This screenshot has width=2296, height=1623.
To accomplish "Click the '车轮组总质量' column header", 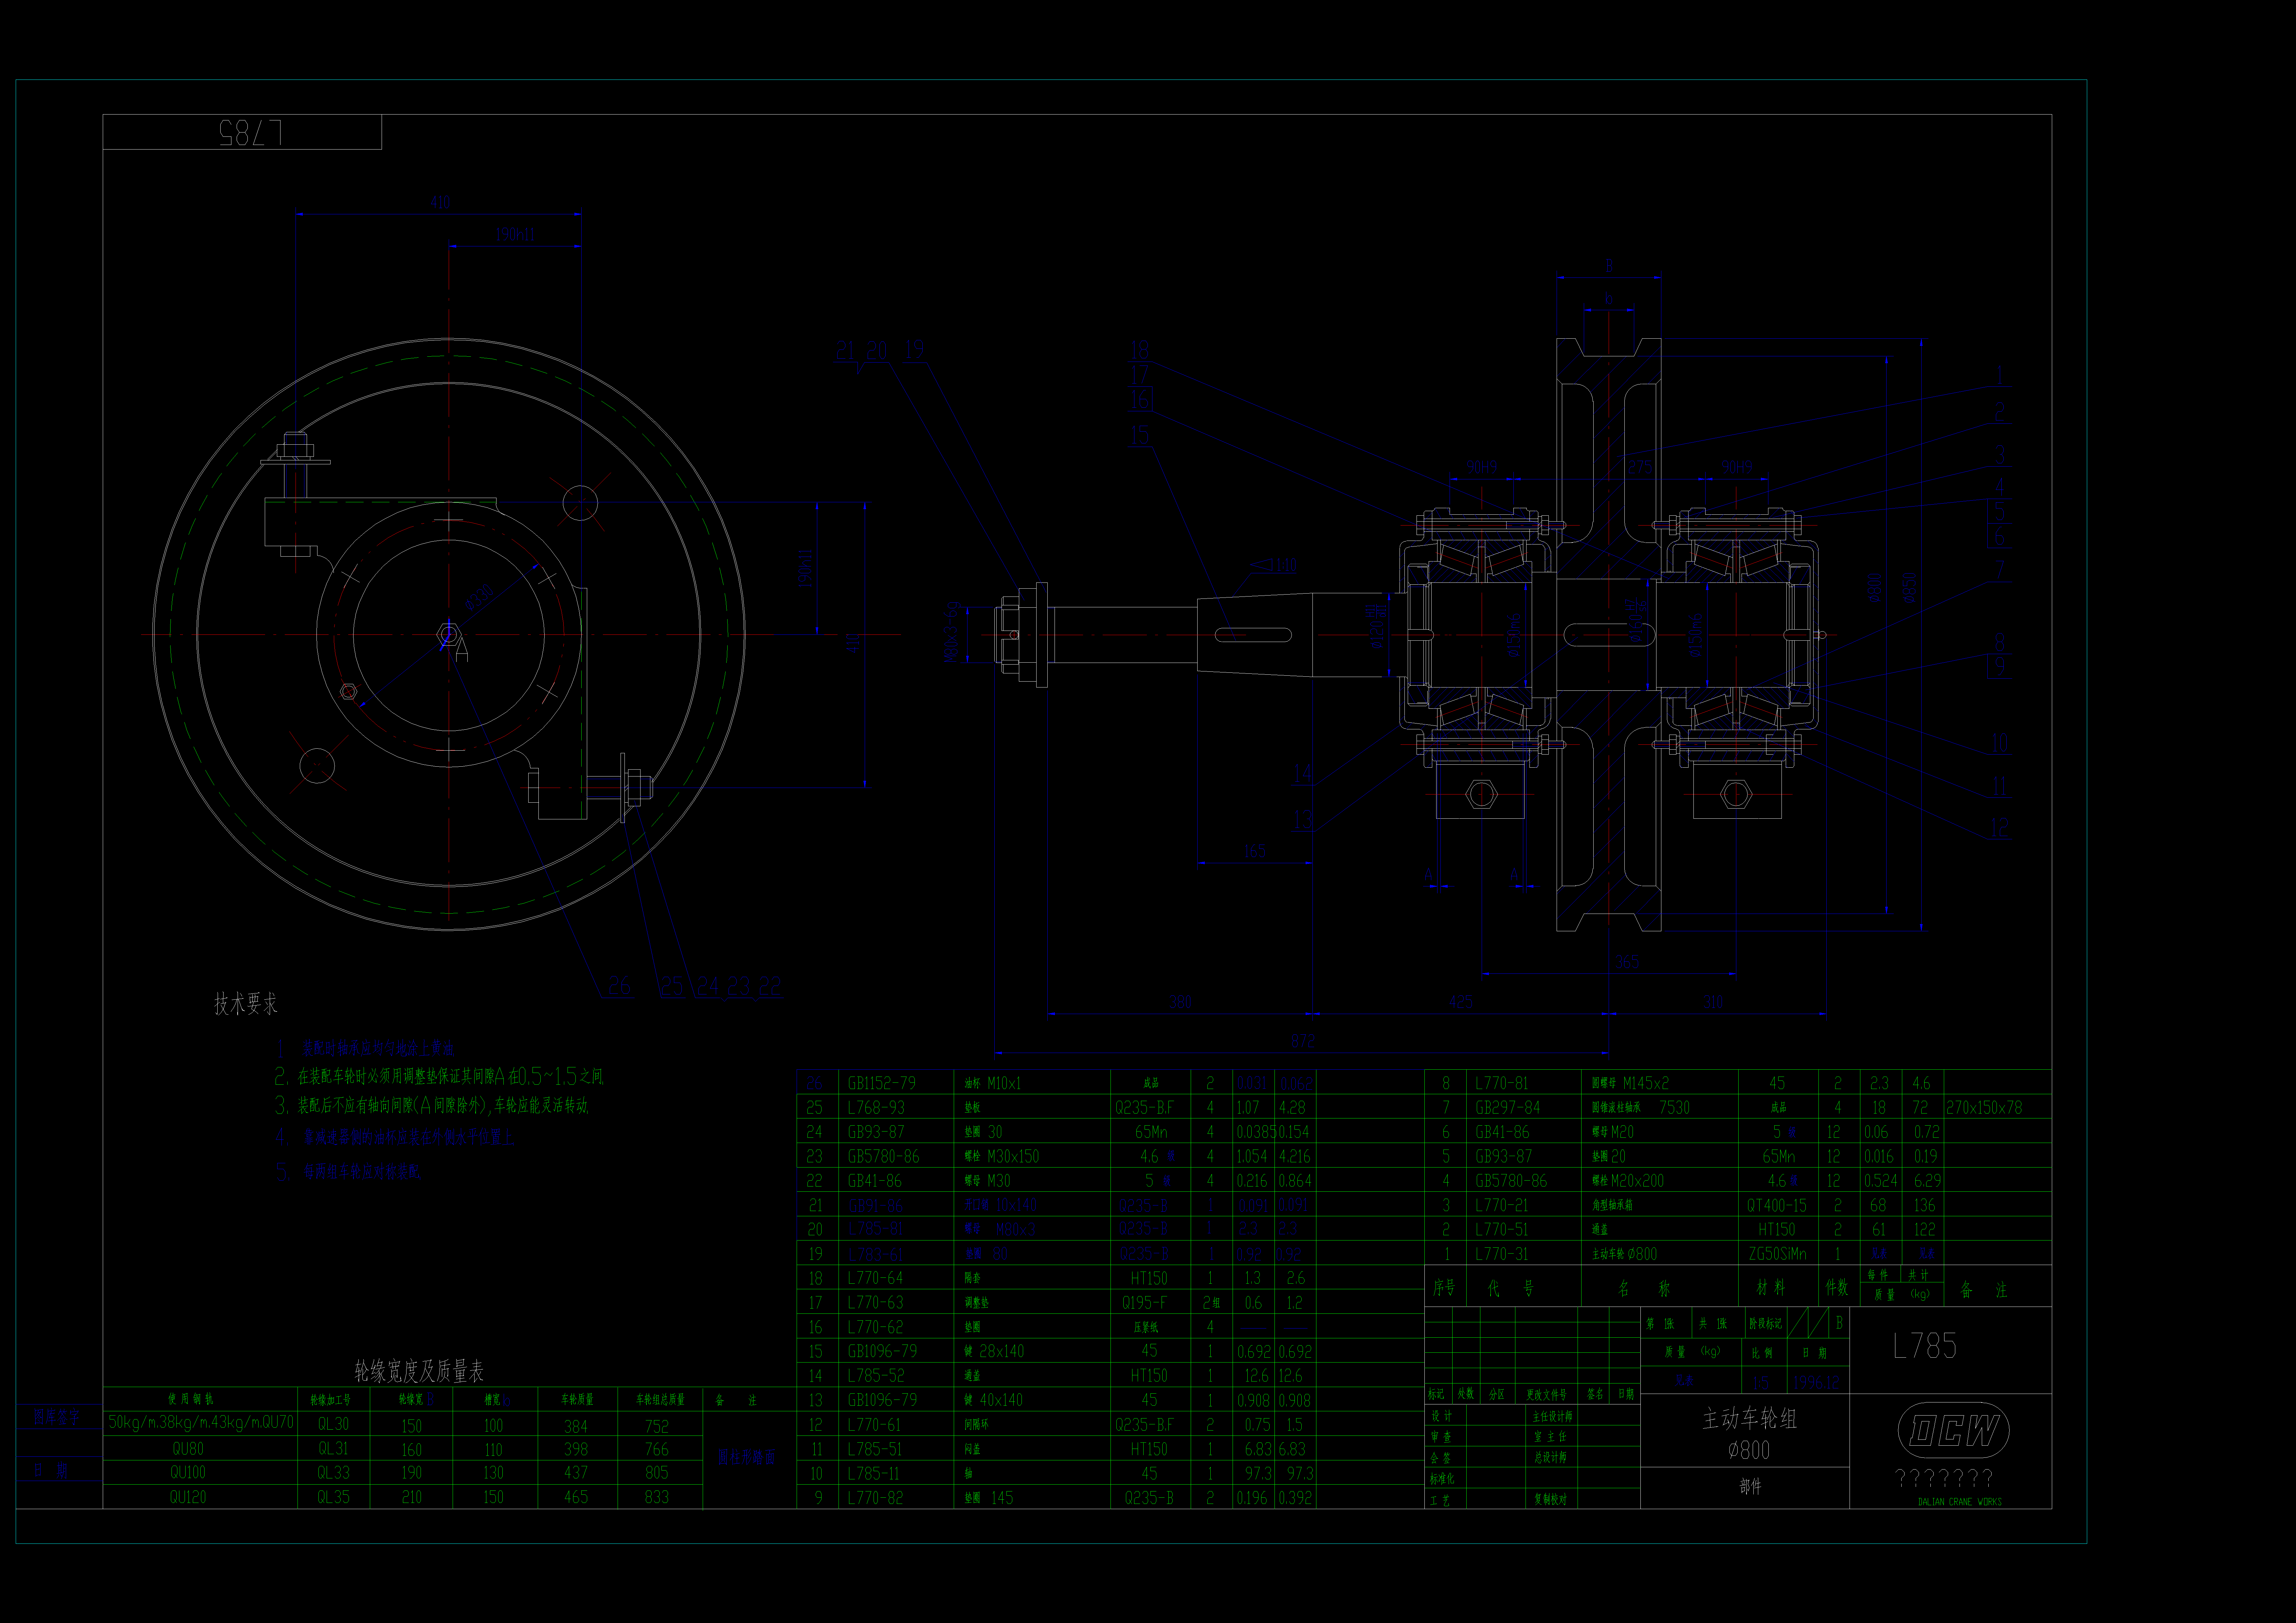I will click(x=660, y=1400).
